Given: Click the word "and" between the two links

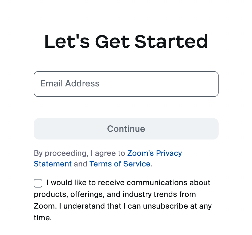Looking at the screenshot, I should (80, 164).
